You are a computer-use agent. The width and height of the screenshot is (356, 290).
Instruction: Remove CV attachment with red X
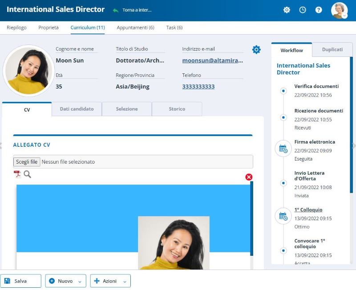248,177
